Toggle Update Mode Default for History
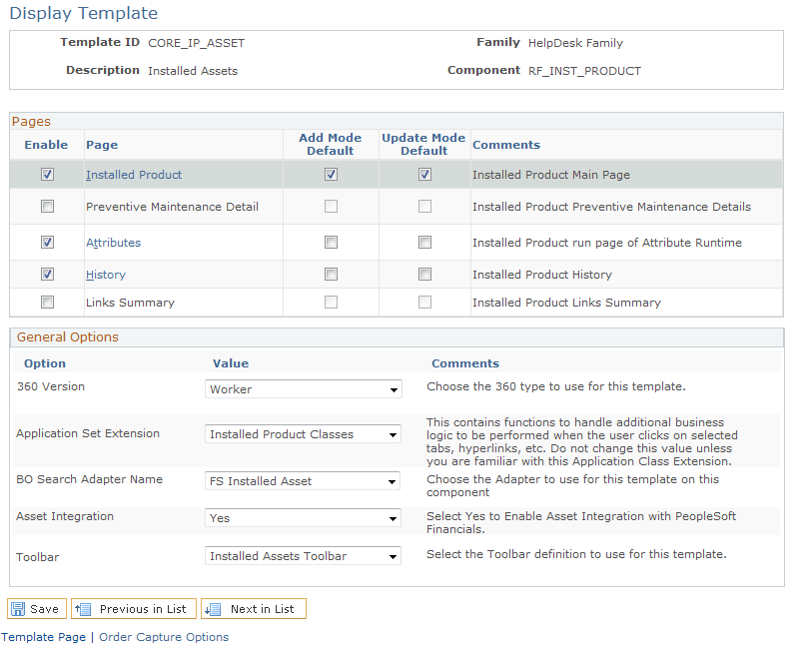 tap(425, 274)
